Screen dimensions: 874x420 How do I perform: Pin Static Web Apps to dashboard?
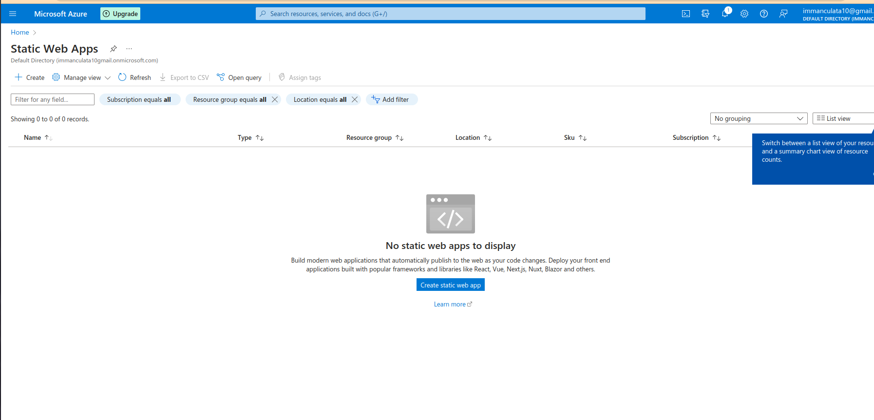pyautogui.click(x=114, y=49)
